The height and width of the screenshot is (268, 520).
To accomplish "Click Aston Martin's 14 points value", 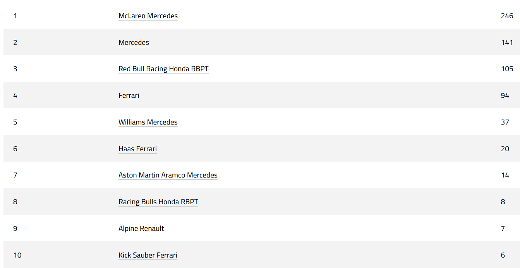I will [x=505, y=175].
